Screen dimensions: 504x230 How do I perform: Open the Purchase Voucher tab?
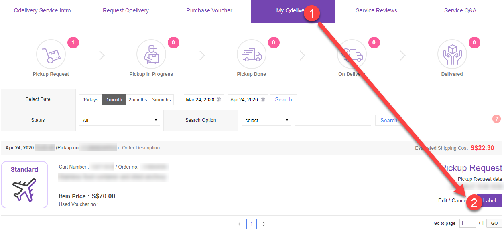click(x=209, y=11)
